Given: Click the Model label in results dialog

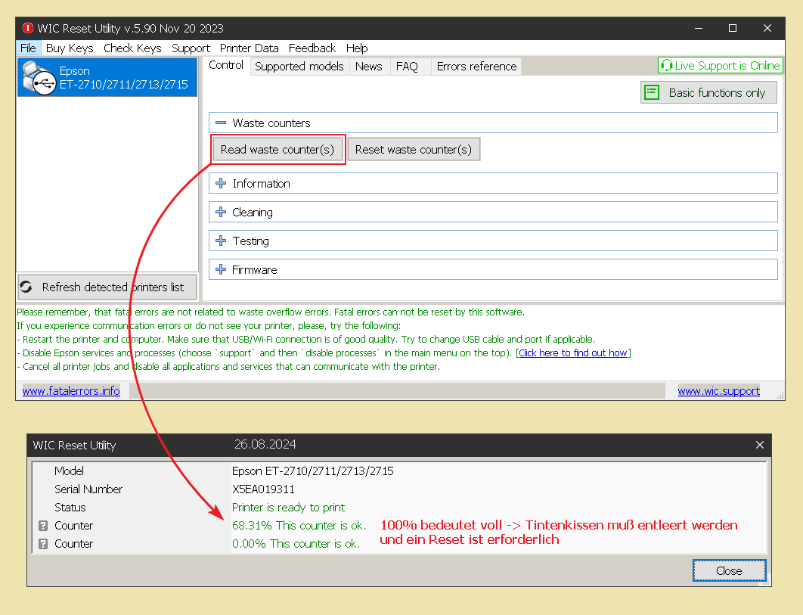Looking at the screenshot, I should tap(69, 471).
